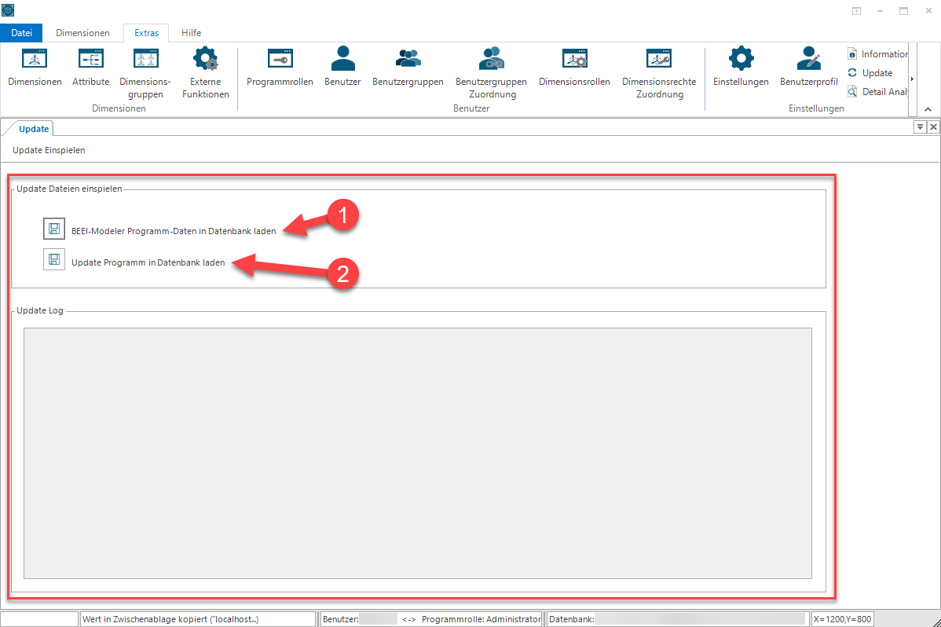Click the 'Update Einspielen' heading
Image resolution: width=941 pixels, height=627 pixels.
coord(49,150)
